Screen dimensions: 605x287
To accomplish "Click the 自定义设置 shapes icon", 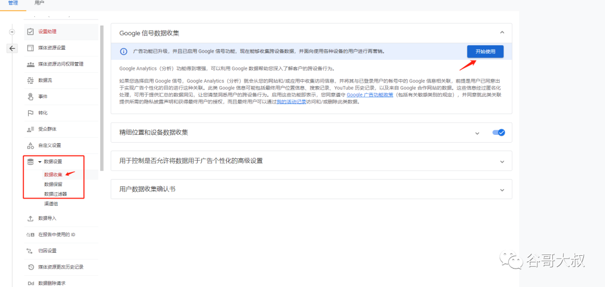I will coord(30,145).
